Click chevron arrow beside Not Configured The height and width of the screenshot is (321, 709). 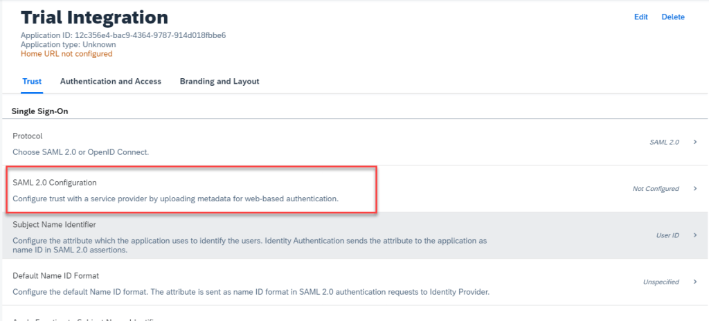click(694, 189)
